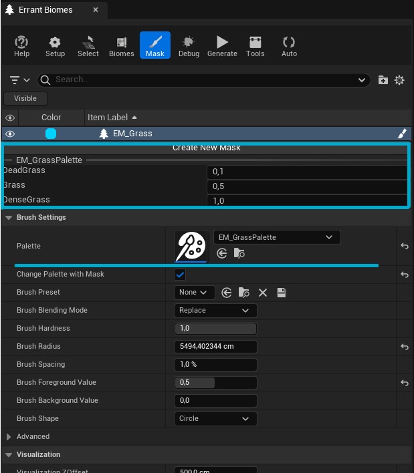Click the Visible filter button

[25, 98]
